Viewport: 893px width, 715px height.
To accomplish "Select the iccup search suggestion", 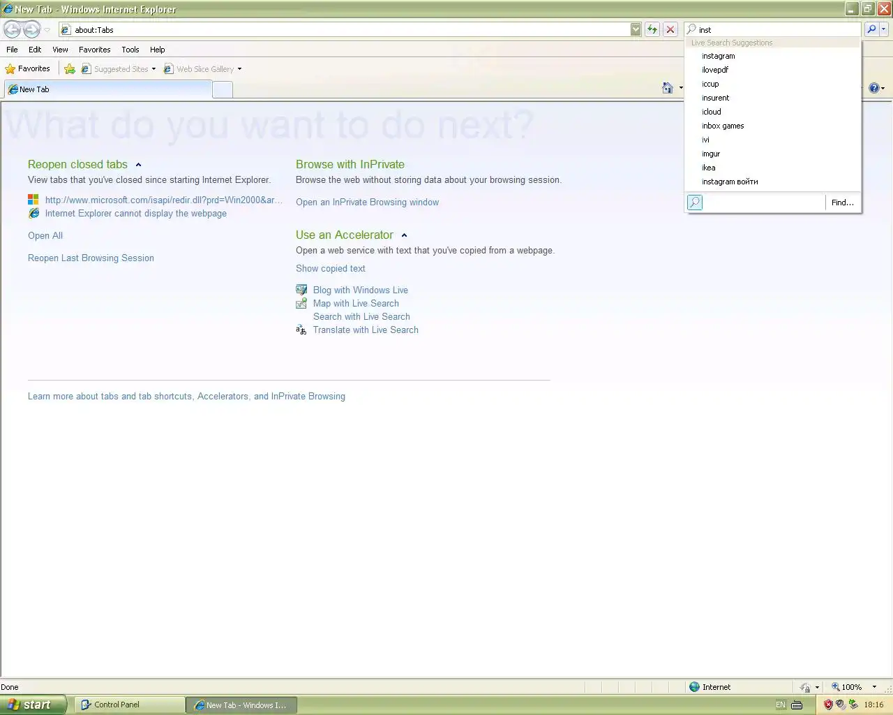I will [773, 84].
